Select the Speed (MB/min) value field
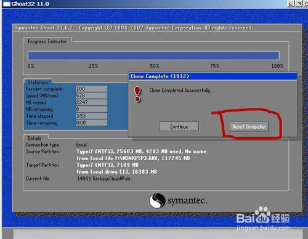Viewport: 308px width, 239px height. tap(91, 95)
